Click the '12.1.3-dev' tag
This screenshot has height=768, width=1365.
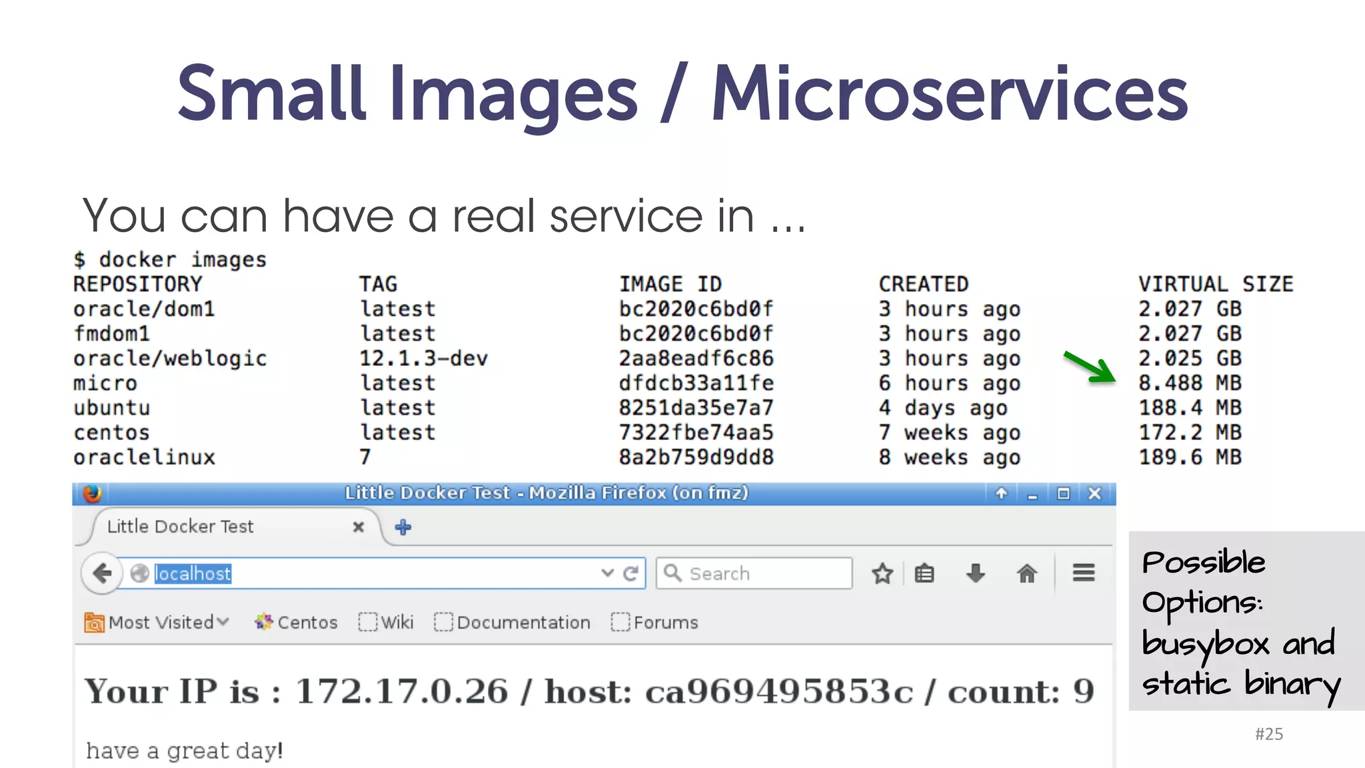pos(423,359)
